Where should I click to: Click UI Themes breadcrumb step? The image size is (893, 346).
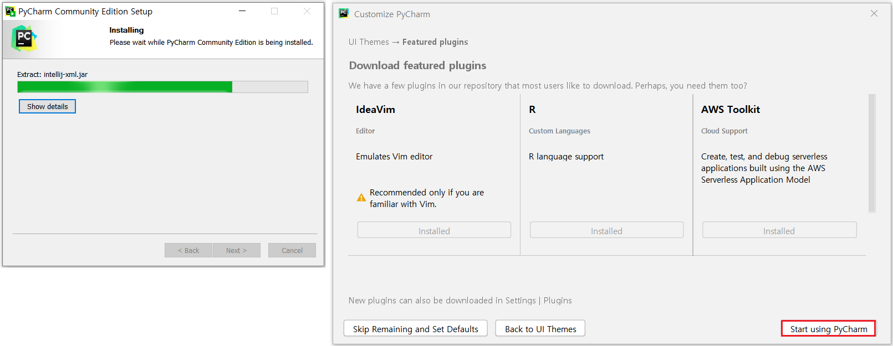point(369,42)
